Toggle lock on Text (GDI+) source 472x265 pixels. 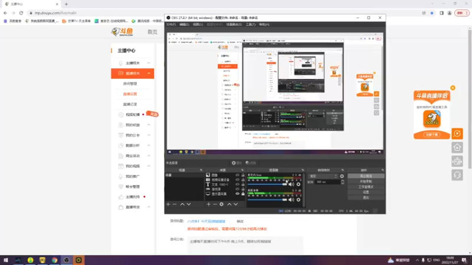tap(243, 184)
